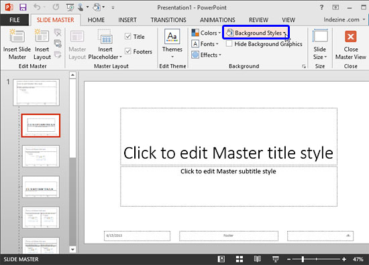Save the presentation with the floppy disk icon
Image resolution: width=369 pixels, height=265 pixels.
click(23, 7)
